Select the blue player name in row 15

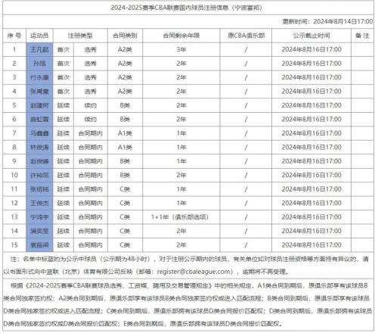point(39,245)
